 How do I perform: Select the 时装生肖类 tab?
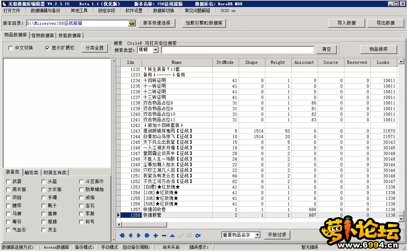coord(54,172)
